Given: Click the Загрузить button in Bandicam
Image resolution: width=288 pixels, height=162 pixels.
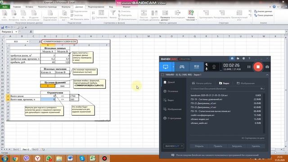Looking at the screenshot, I should click(x=237, y=146).
